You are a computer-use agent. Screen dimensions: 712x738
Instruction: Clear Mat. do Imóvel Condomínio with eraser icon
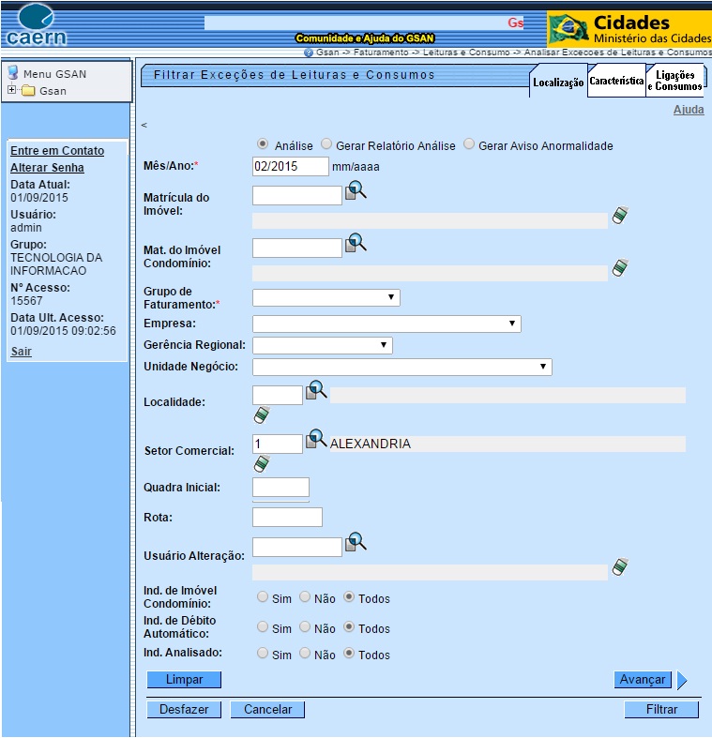click(x=619, y=268)
